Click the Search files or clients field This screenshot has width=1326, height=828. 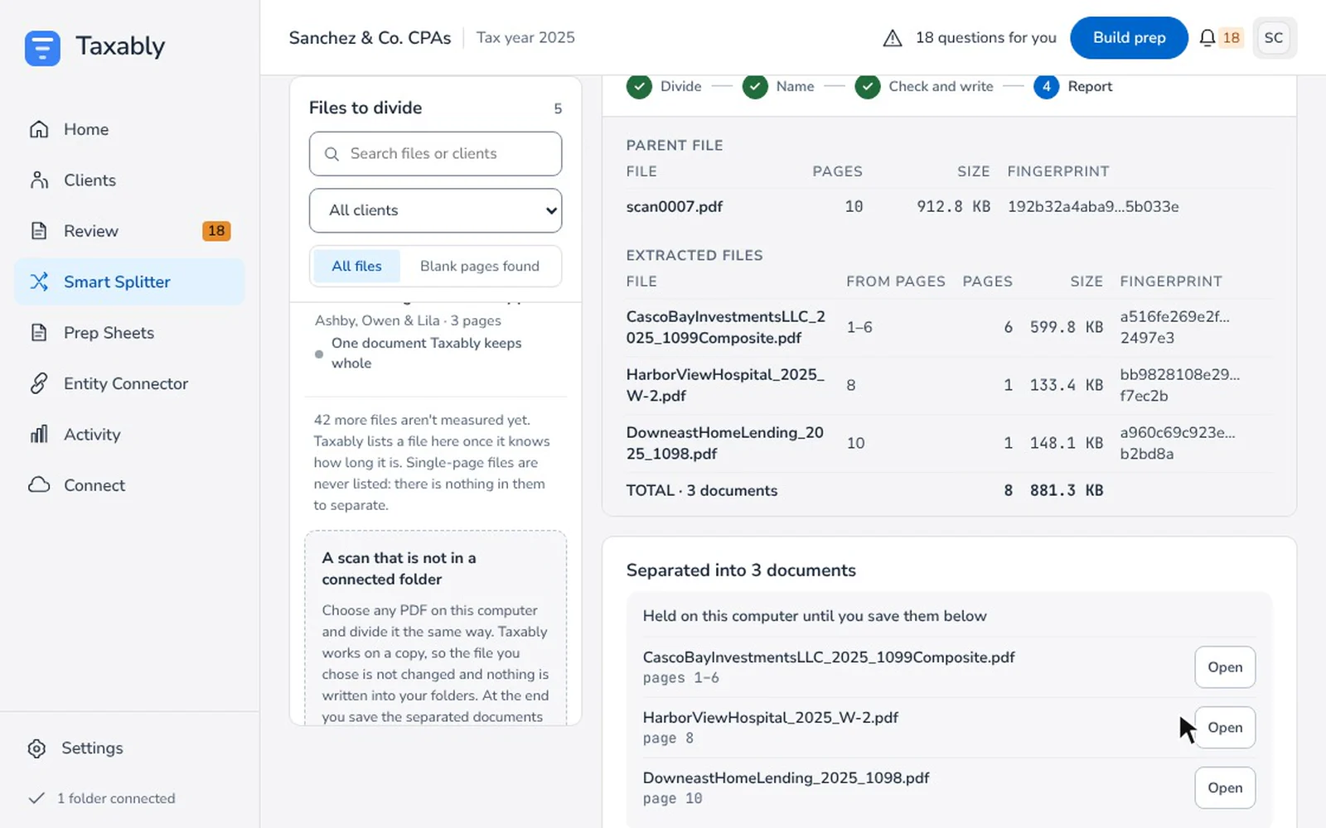(x=435, y=154)
